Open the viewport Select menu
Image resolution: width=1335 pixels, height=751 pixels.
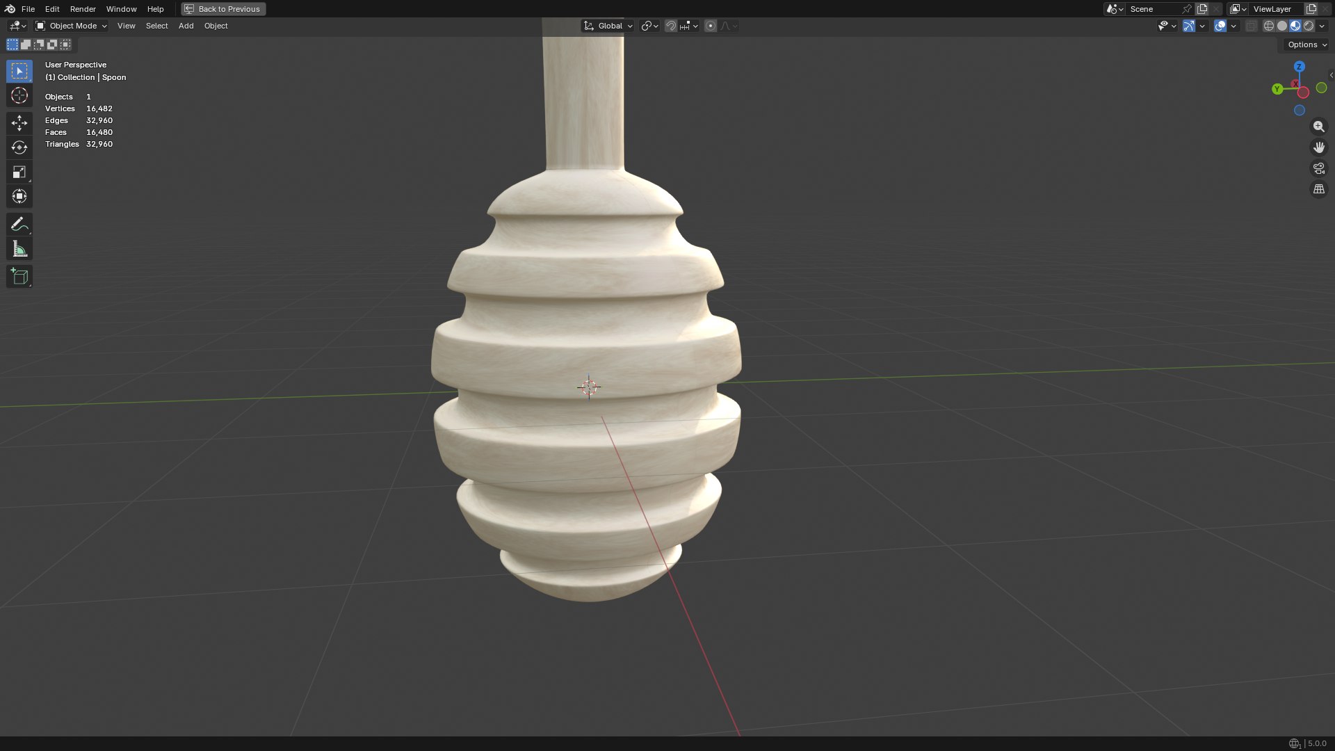click(156, 26)
